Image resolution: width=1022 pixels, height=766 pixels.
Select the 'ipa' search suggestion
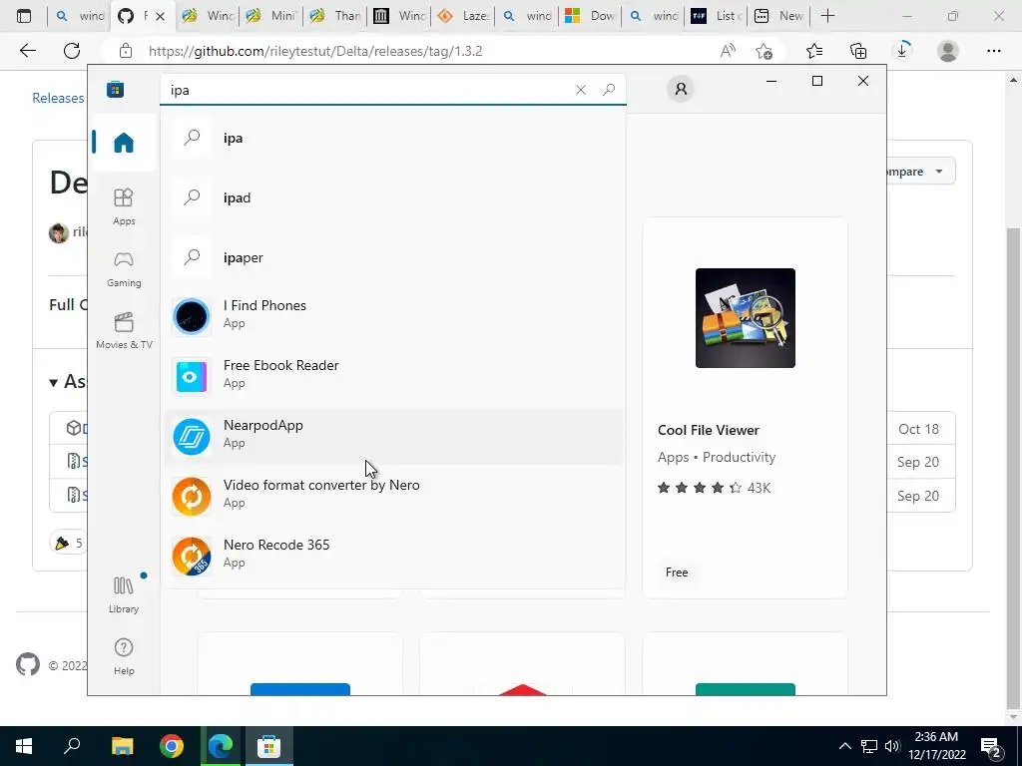393,138
